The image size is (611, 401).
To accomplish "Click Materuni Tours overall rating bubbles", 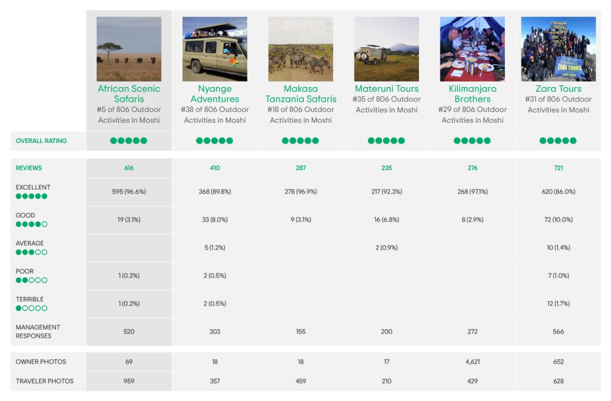I will coord(386,141).
